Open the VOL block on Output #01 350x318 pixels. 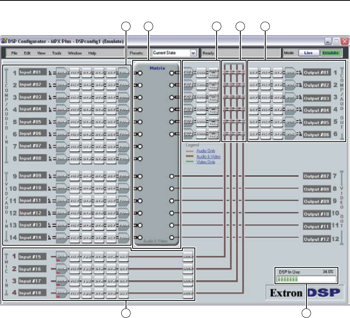[290, 73]
